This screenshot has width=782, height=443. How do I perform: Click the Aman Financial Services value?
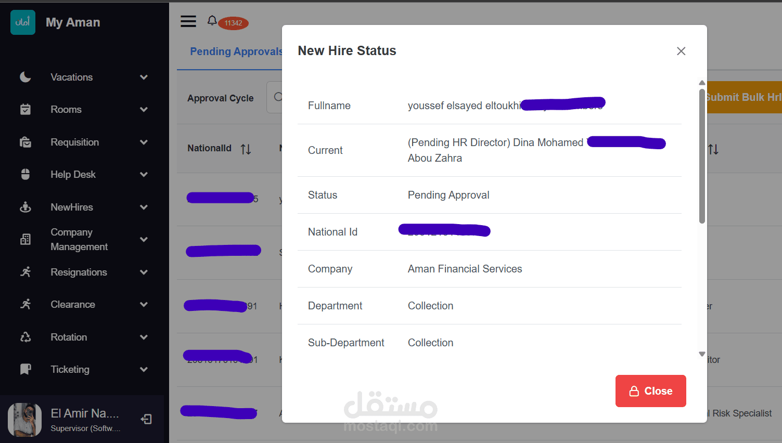coord(465,269)
